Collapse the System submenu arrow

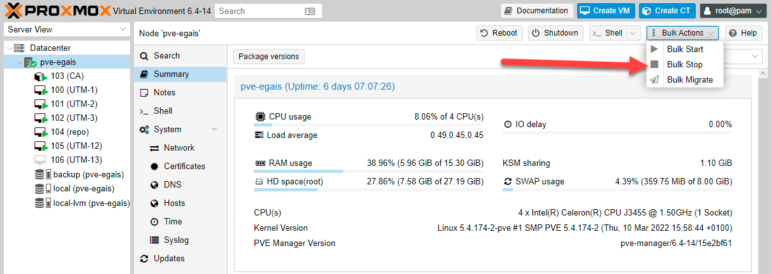pos(214,130)
